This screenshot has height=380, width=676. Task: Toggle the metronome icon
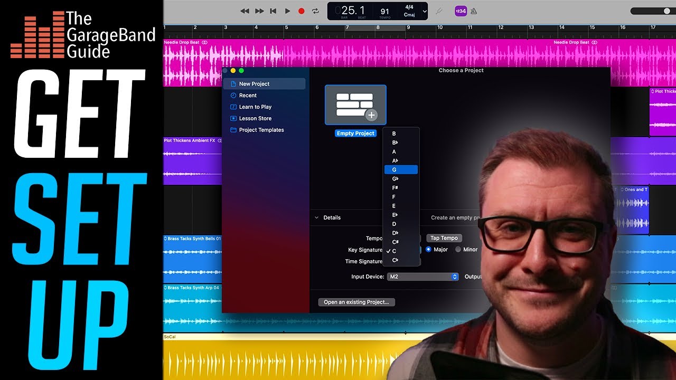(x=474, y=11)
